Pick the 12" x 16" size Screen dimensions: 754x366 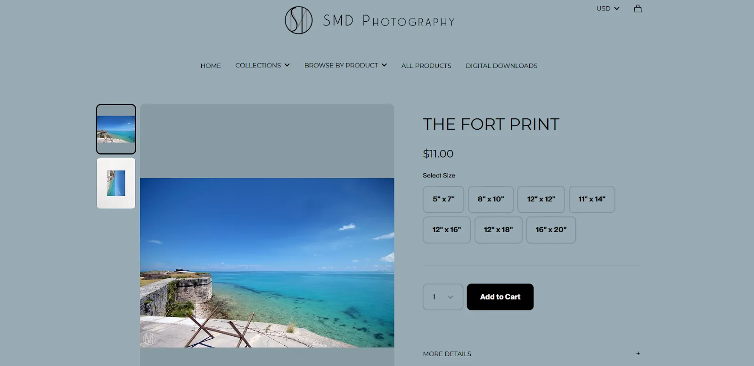pos(447,230)
